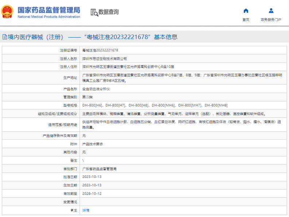Click the 型号规格 row label
This screenshot has width=289, height=217.
[70, 105]
